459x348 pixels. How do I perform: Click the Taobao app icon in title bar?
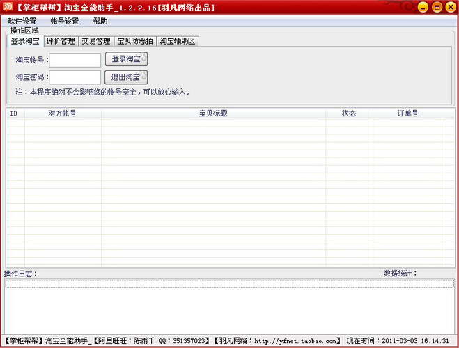click(x=8, y=8)
